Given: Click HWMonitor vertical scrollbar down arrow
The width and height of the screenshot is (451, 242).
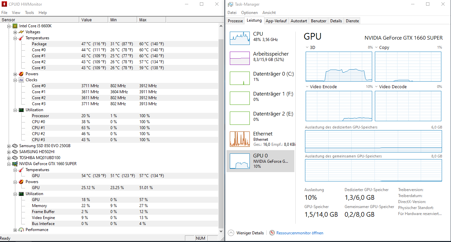Looking at the screenshot, I should click(221, 231).
